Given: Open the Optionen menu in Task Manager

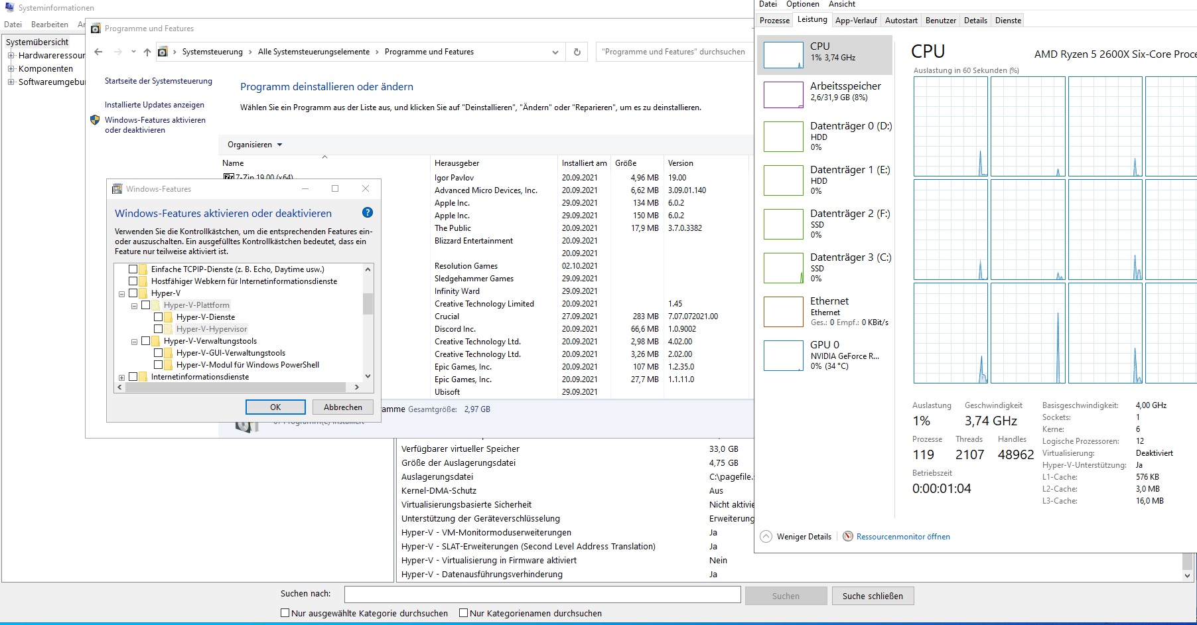Looking at the screenshot, I should coord(803,4).
